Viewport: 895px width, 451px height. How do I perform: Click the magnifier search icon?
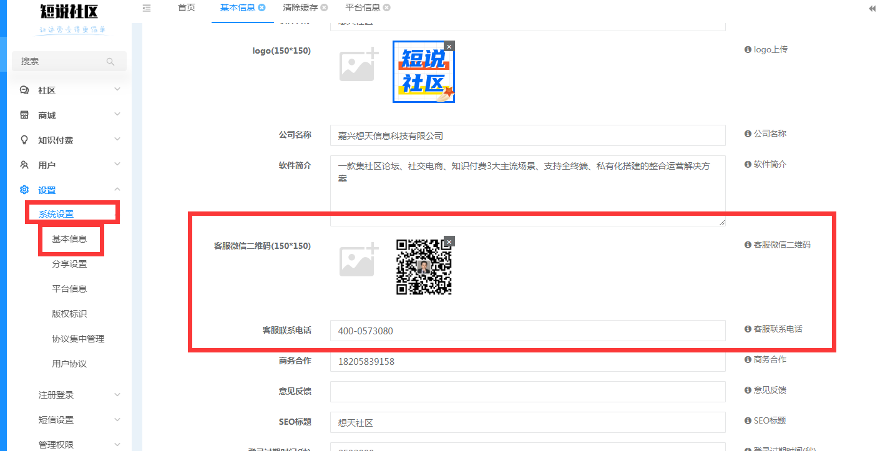pos(110,62)
